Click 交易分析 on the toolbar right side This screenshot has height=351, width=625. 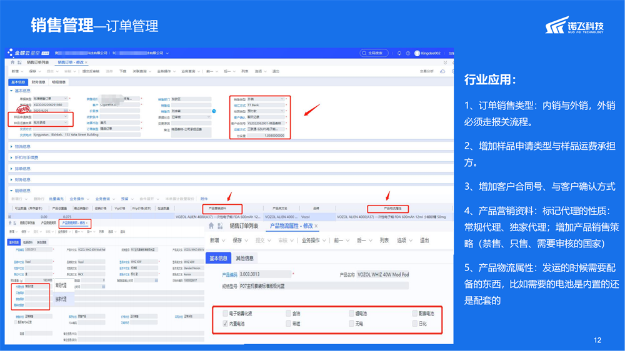426,71
